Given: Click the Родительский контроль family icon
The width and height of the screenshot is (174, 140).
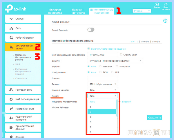Looking at the screenshot, I should (x=11, y=118).
